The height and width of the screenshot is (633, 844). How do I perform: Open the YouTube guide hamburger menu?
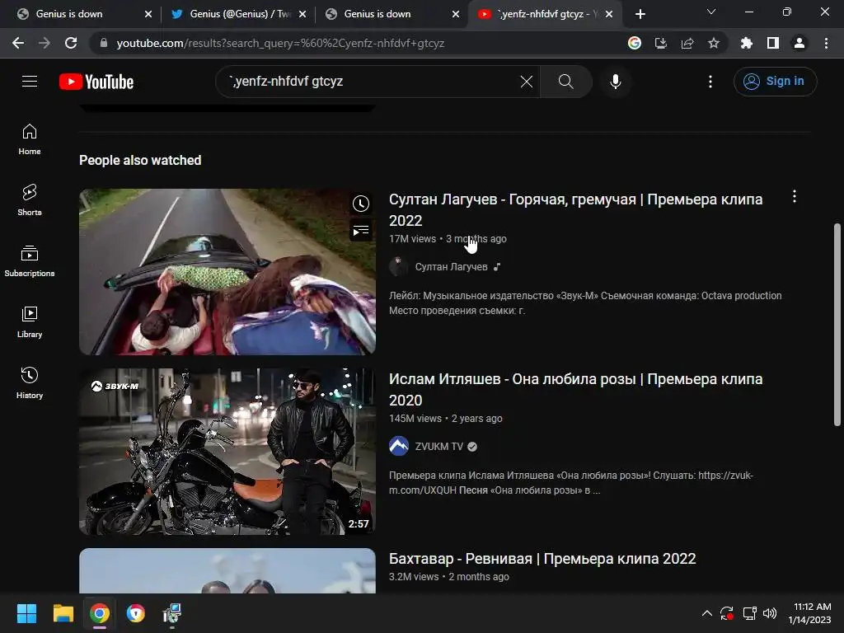[x=30, y=82]
